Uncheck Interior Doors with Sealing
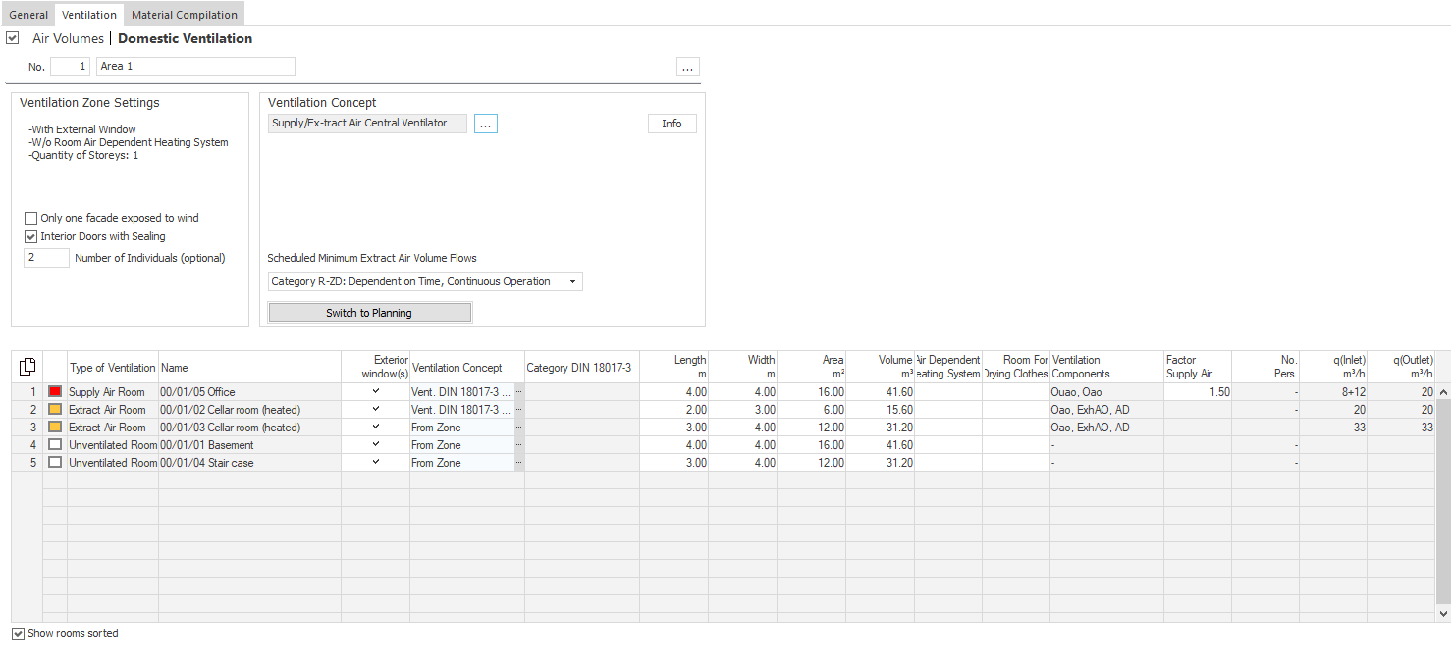 tap(31, 236)
